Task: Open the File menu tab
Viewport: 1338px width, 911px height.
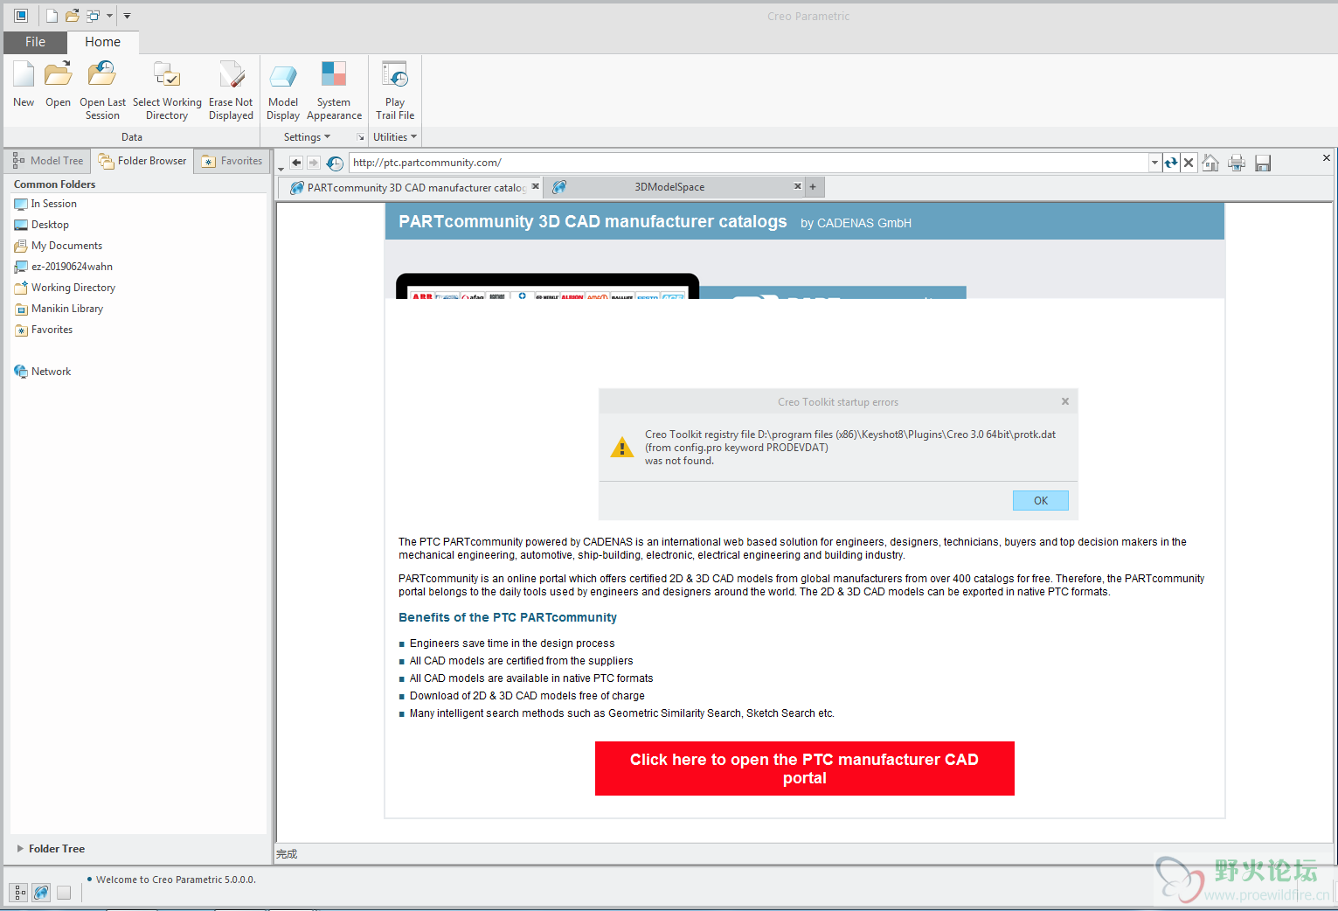Action: point(35,42)
